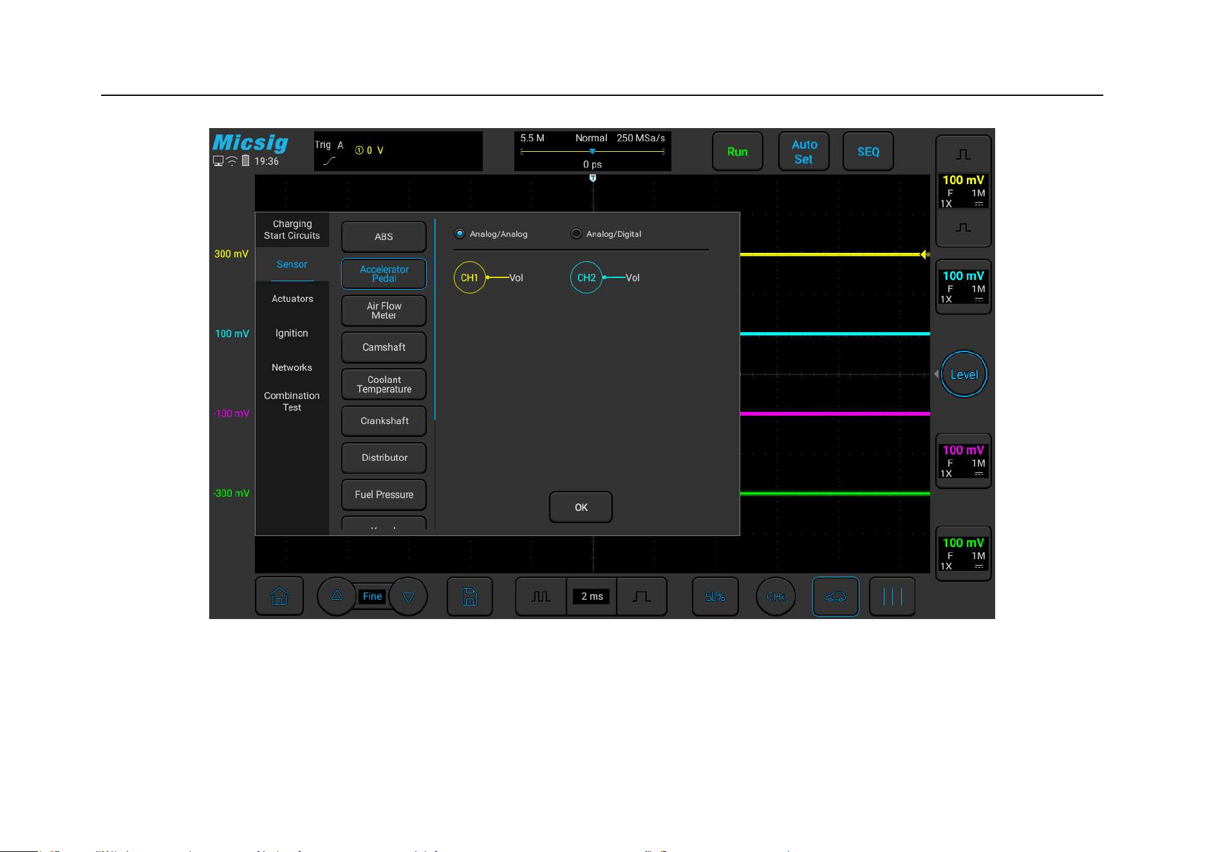Tap the sensor list scrollbar
This screenshot has width=1205, height=852.
click(x=435, y=320)
